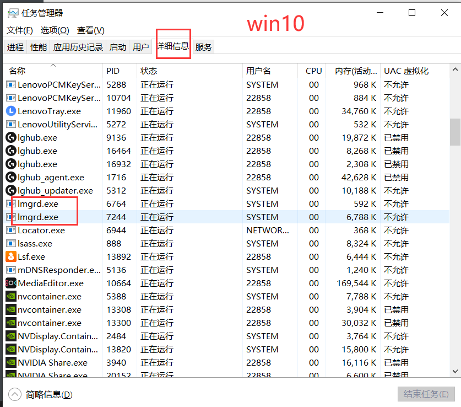Screen dimensions: 461x407
Task: Click the NVDisplay.Container icon for PID 13820
Action: [11, 349]
